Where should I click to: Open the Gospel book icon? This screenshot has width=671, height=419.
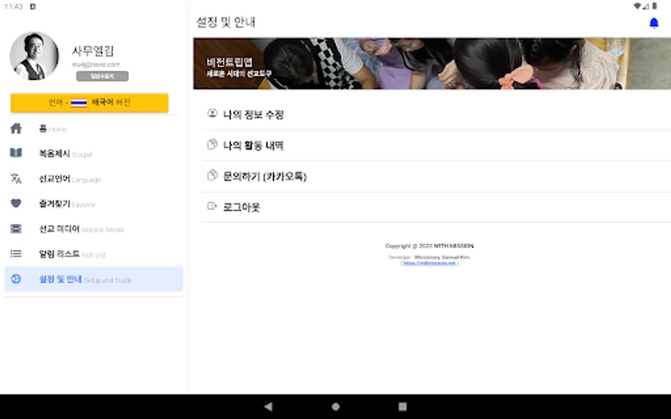[16, 153]
